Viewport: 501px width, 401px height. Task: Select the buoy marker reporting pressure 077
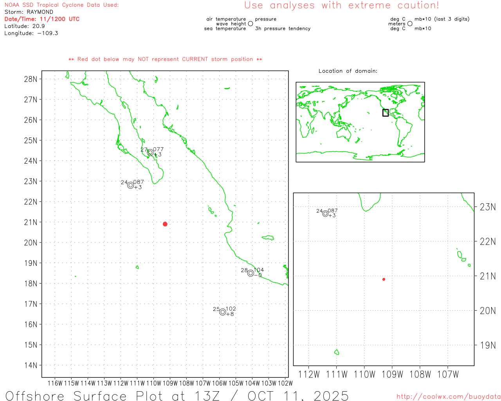pos(150,152)
